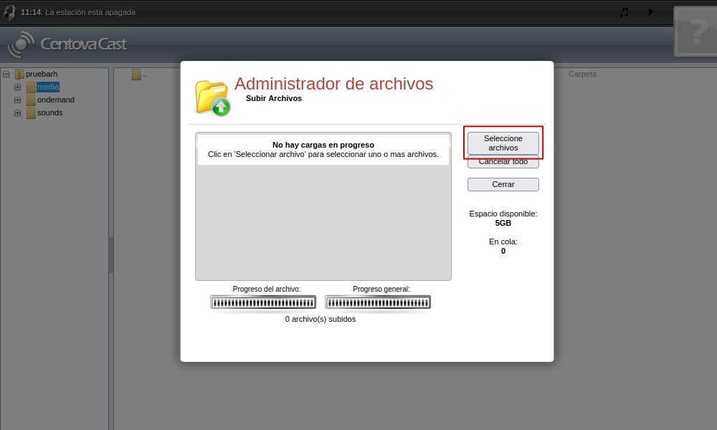Click the Centova Cast logo
The image size is (717, 430).
pyautogui.click(x=67, y=44)
